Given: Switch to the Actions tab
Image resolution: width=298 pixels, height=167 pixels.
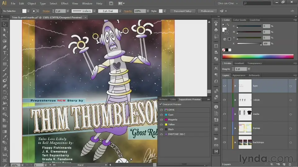Looking at the screenshot, I should 163,99.
